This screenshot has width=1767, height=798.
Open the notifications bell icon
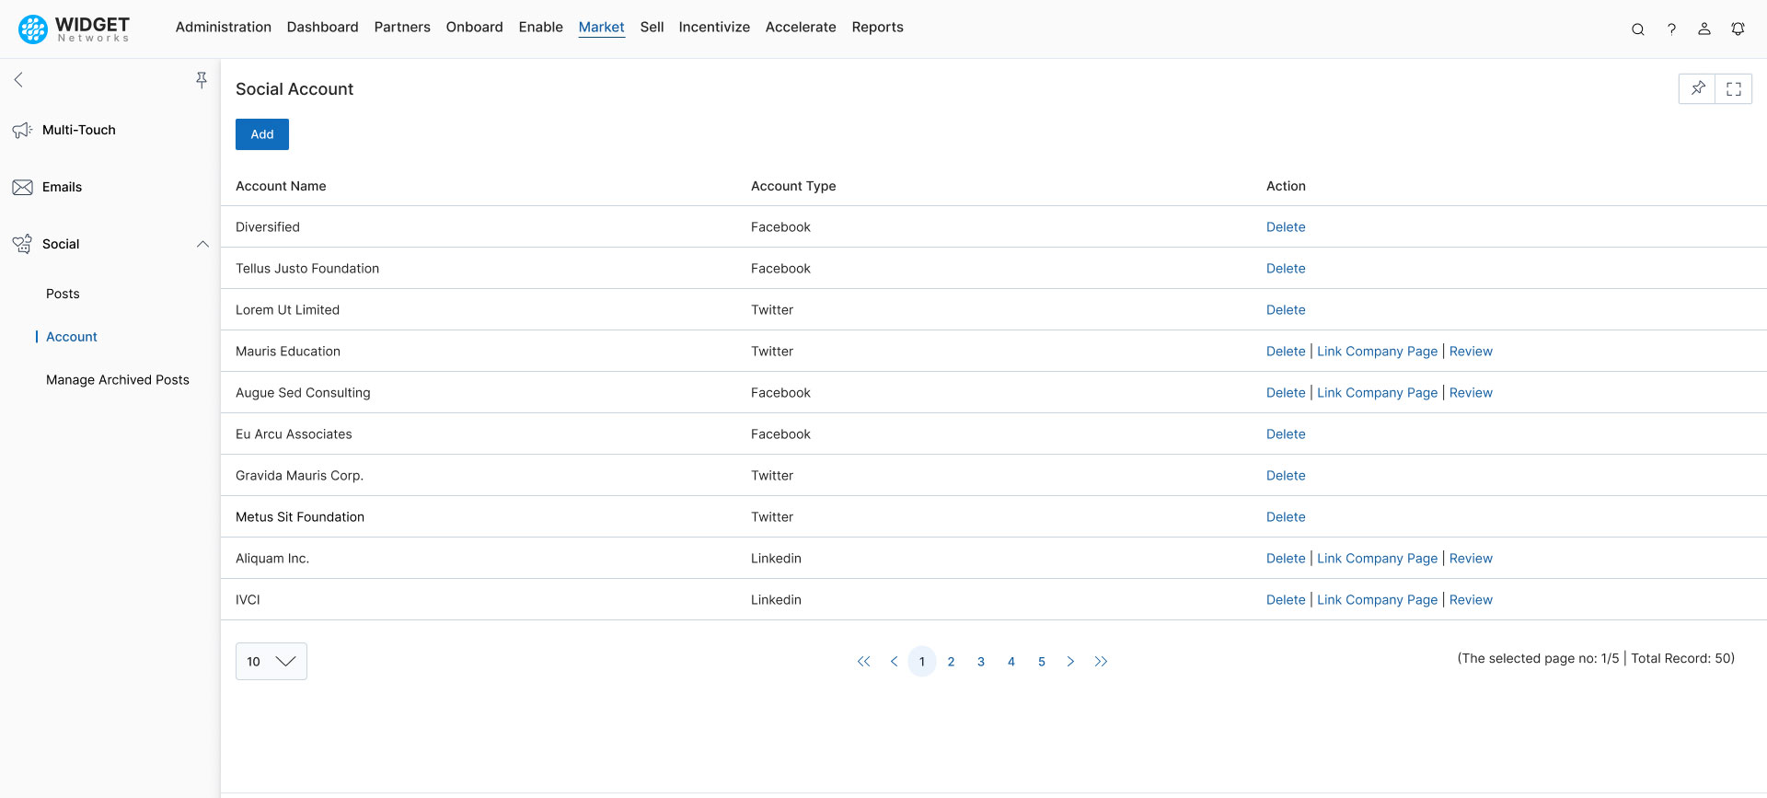pos(1738,29)
